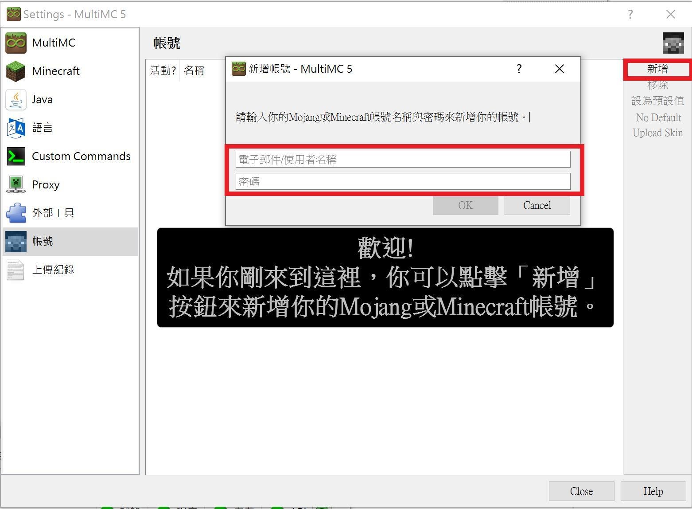Click the 密碼 password field
Viewport: 692px width, 509px height.
[x=402, y=181]
